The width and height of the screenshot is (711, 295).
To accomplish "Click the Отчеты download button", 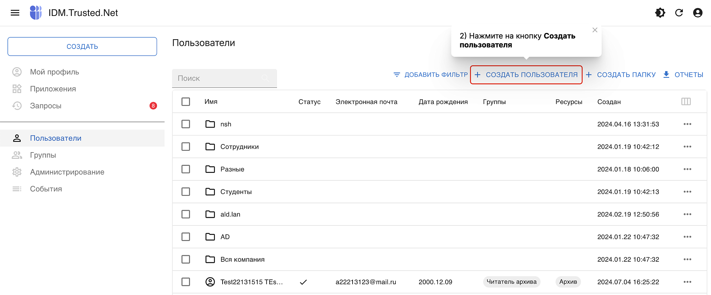I will [x=683, y=75].
